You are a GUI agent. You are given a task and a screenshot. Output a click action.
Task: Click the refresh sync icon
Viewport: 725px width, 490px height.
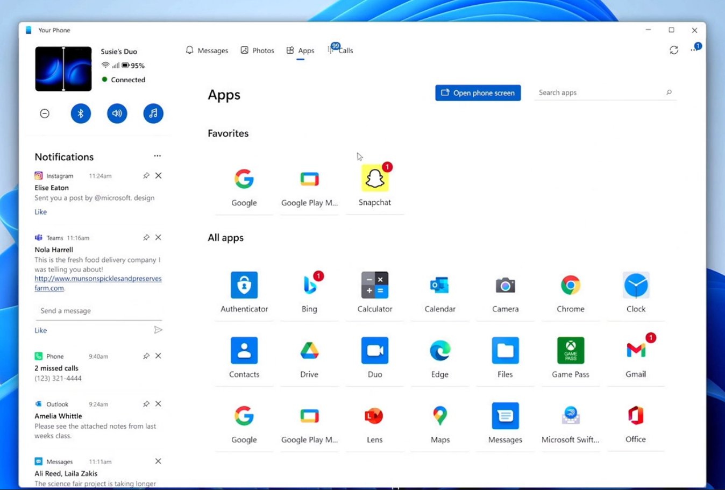coord(673,50)
